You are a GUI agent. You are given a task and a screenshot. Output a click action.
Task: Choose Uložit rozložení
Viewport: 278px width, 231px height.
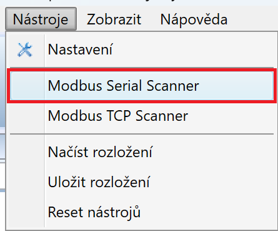[x=142, y=182]
